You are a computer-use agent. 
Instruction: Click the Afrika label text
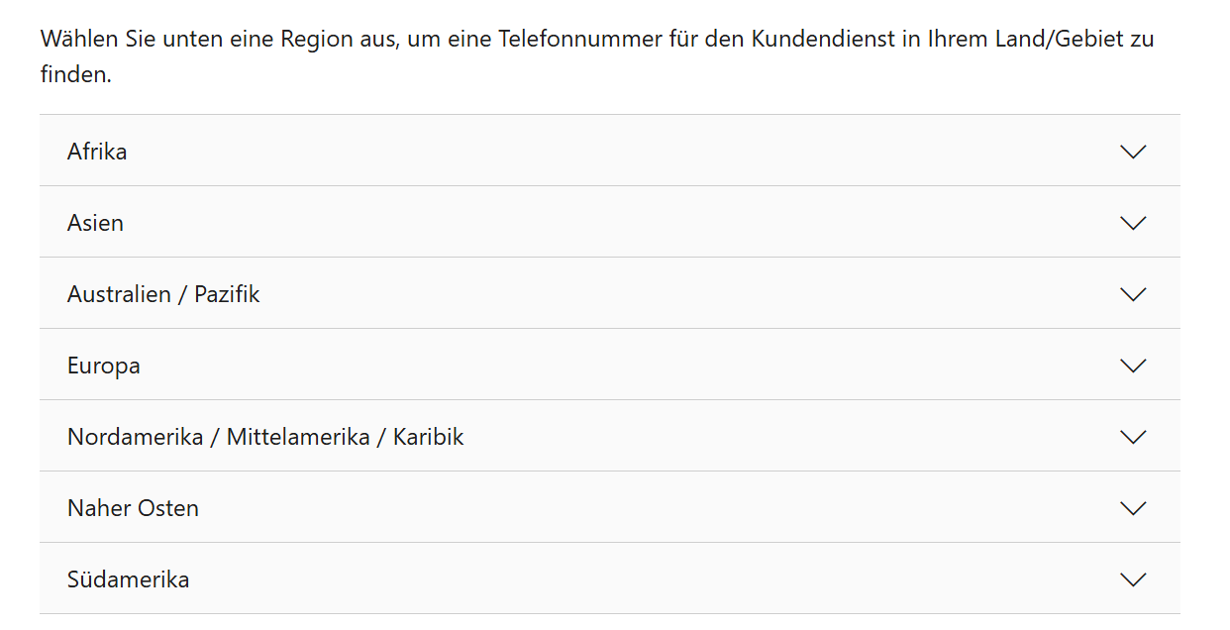pos(96,151)
